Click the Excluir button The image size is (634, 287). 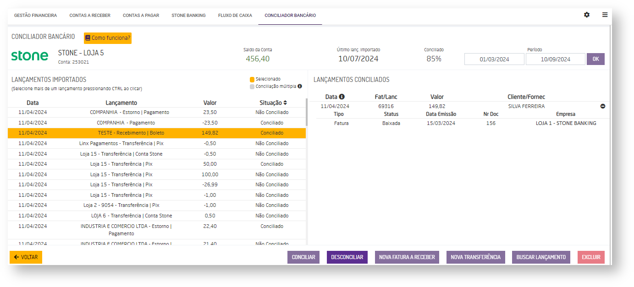point(591,257)
